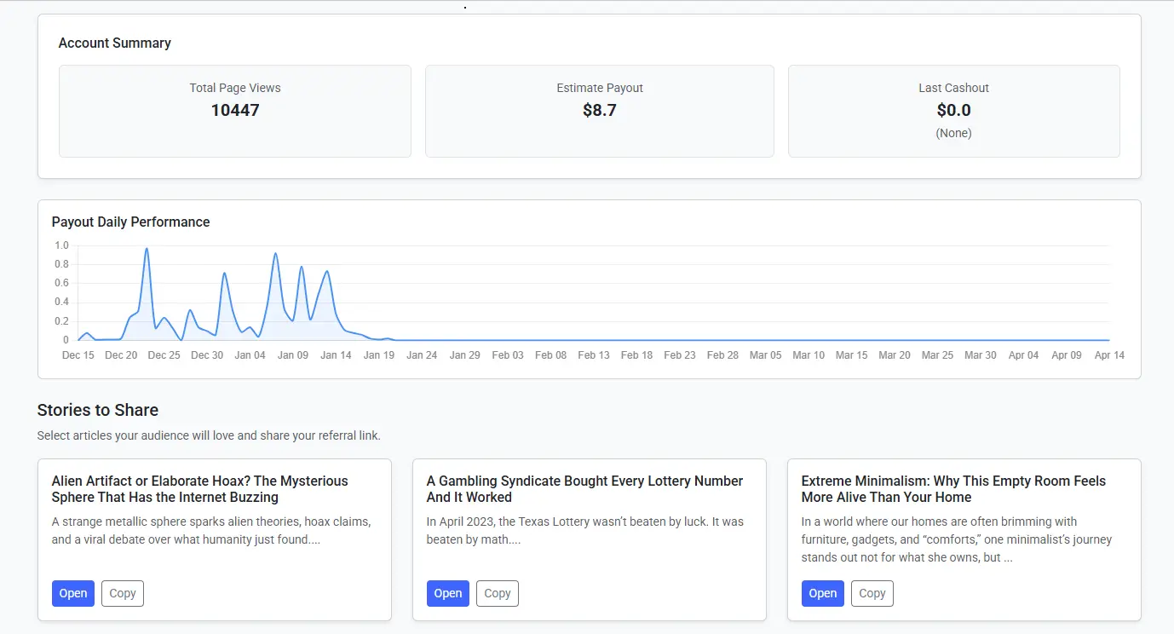
Task: Select the Gambling Syndicate article headline
Action: 584,489
